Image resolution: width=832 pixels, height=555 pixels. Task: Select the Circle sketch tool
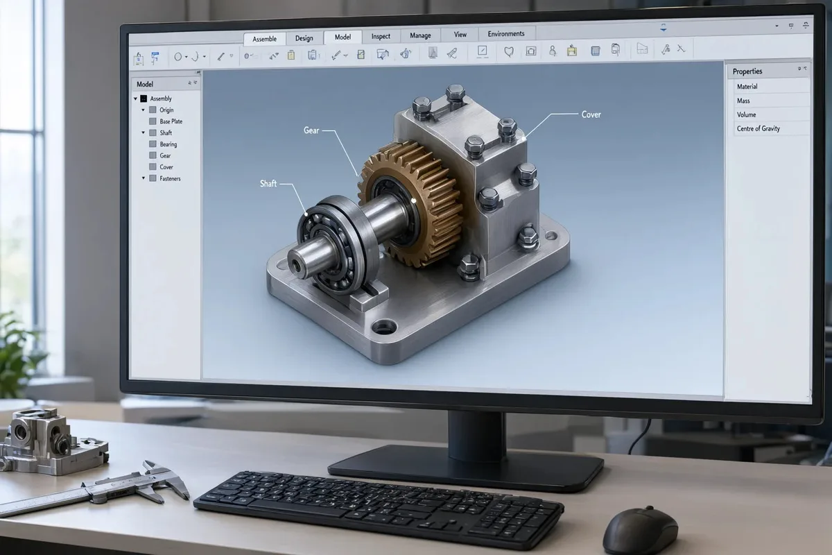177,56
